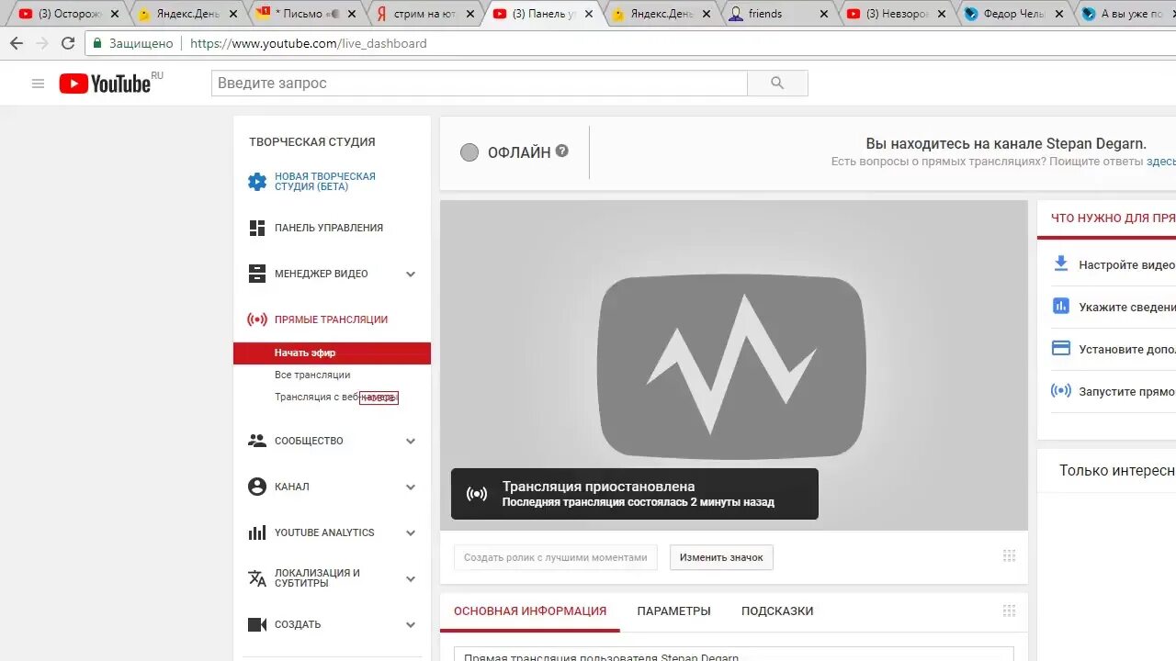Click the YouTube Analytics bar chart icon

[x=257, y=532]
